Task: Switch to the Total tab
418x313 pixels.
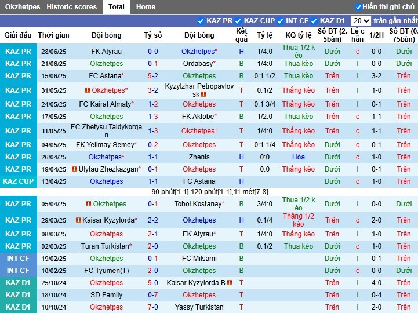Action: 116,6
